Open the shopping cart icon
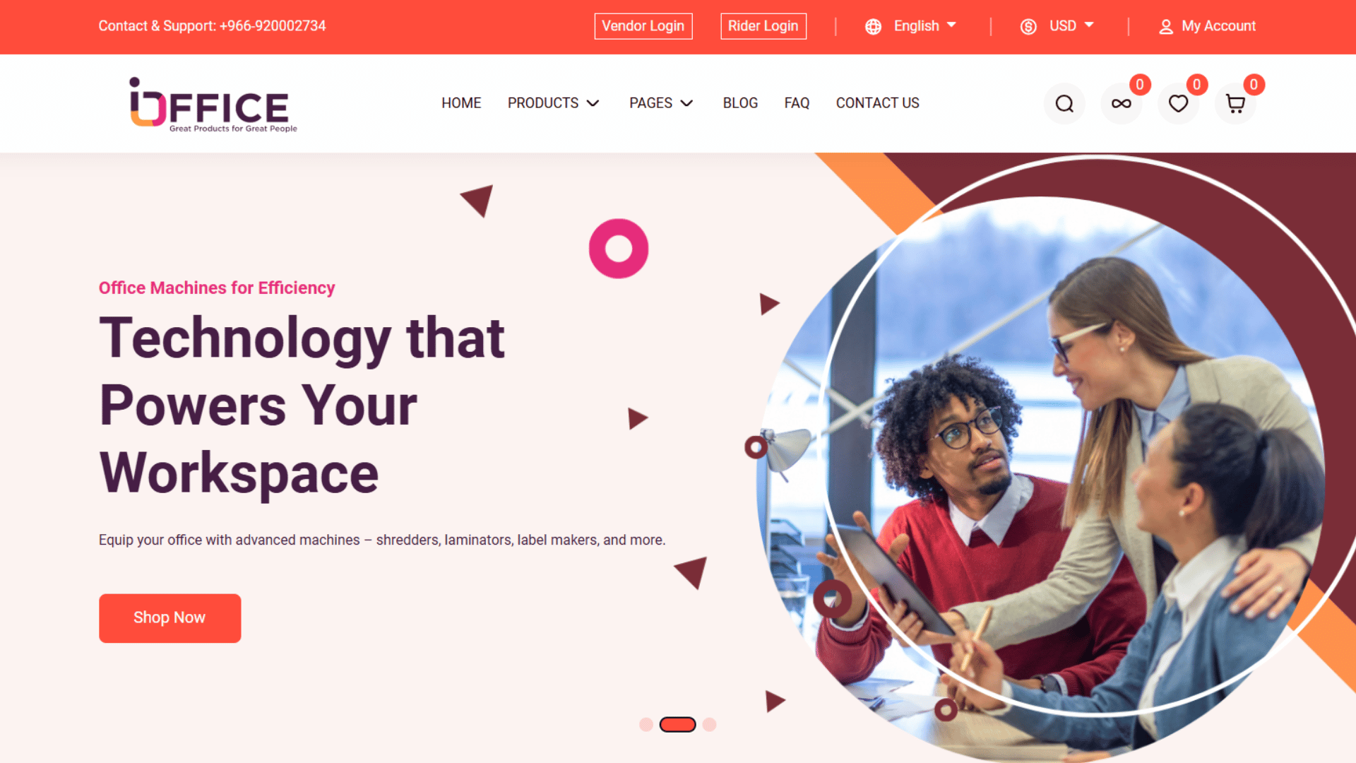This screenshot has width=1356, height=763. (1235, 104)
